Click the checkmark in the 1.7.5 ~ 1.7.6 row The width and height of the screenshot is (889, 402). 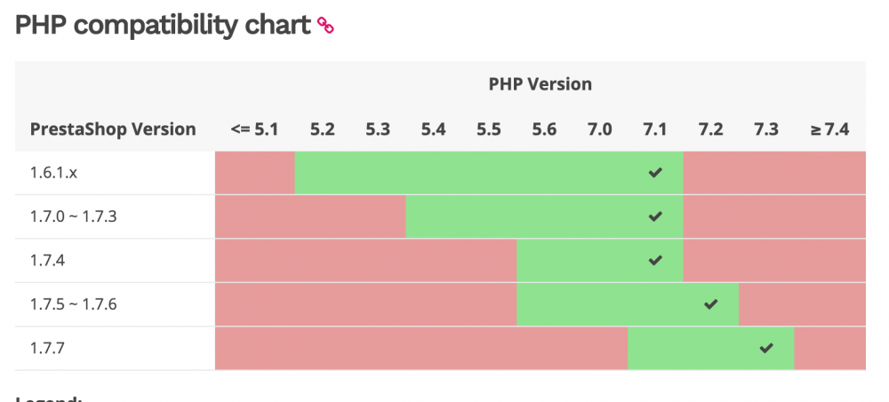(x=710, y=304)
